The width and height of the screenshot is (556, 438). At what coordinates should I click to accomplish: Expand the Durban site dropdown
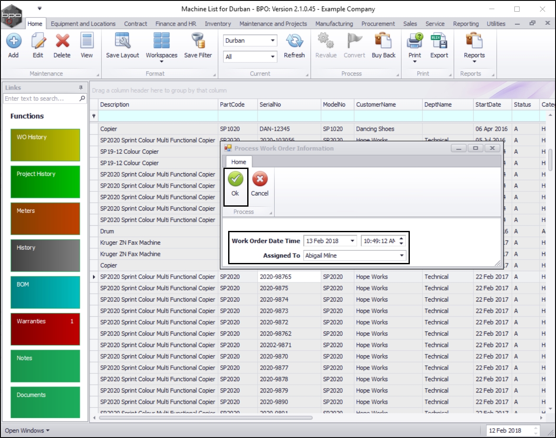point(272,41)
